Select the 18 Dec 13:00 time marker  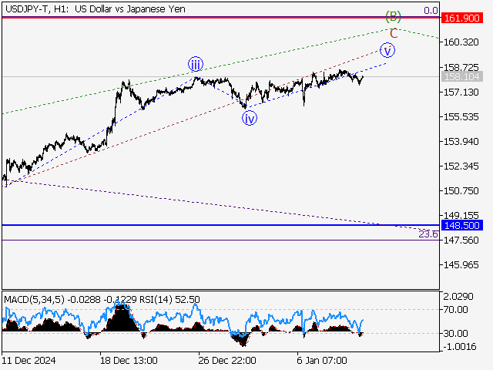(128, 361)
